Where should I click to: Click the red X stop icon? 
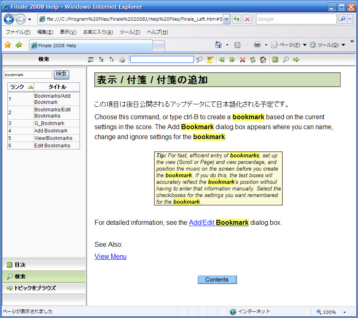pos(242,60)
